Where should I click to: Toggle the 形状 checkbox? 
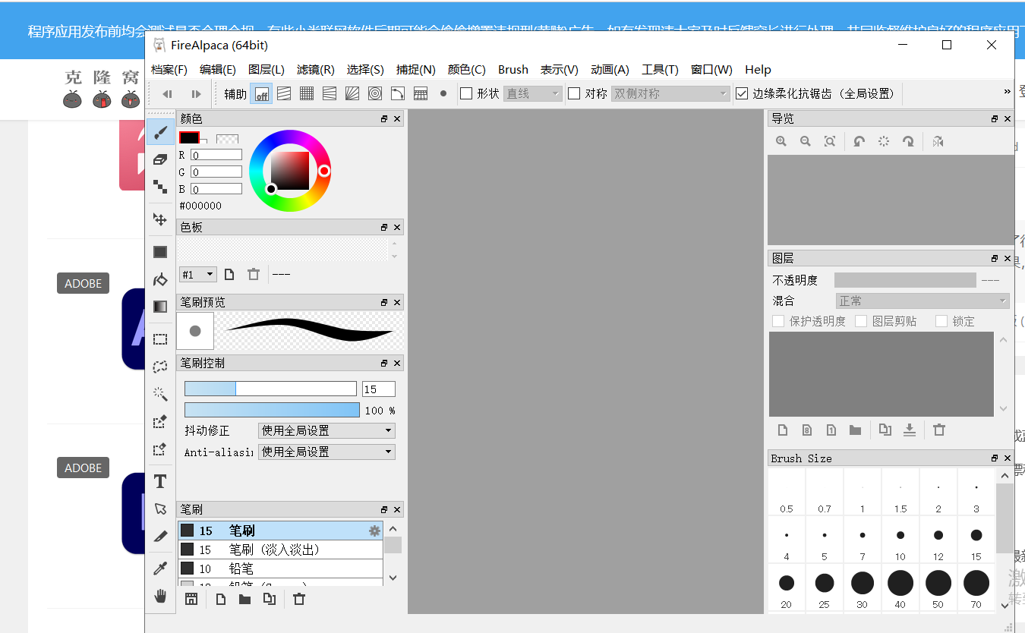coord(467,93)
